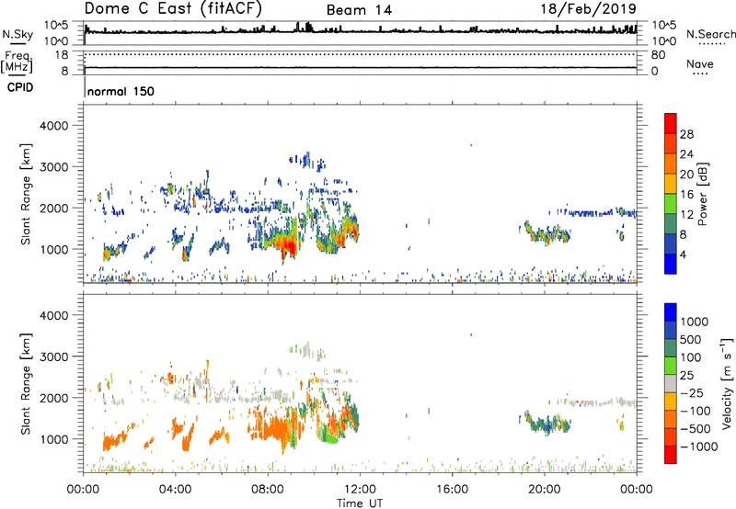Select the yellow Power segment between 16 and 20

tap(671, 184)
